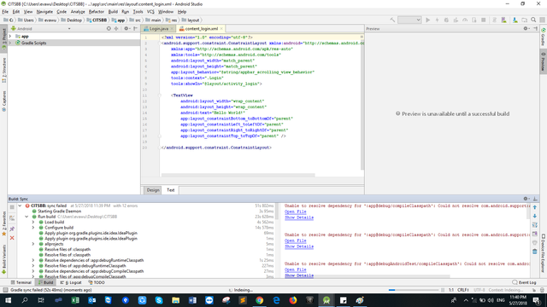Open the Event Log

click(524, 282)
